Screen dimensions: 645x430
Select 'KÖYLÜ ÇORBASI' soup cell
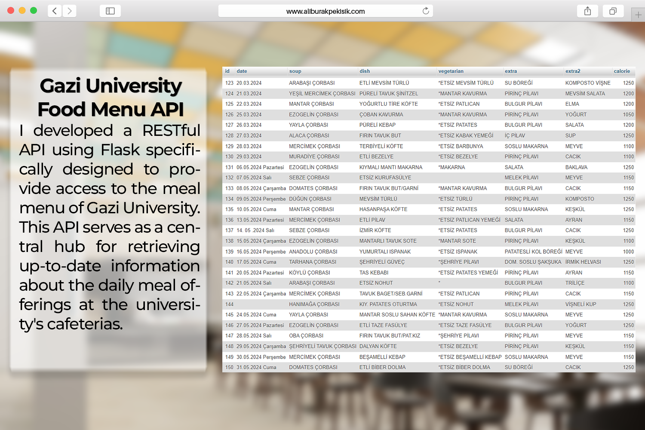[310, 273]
